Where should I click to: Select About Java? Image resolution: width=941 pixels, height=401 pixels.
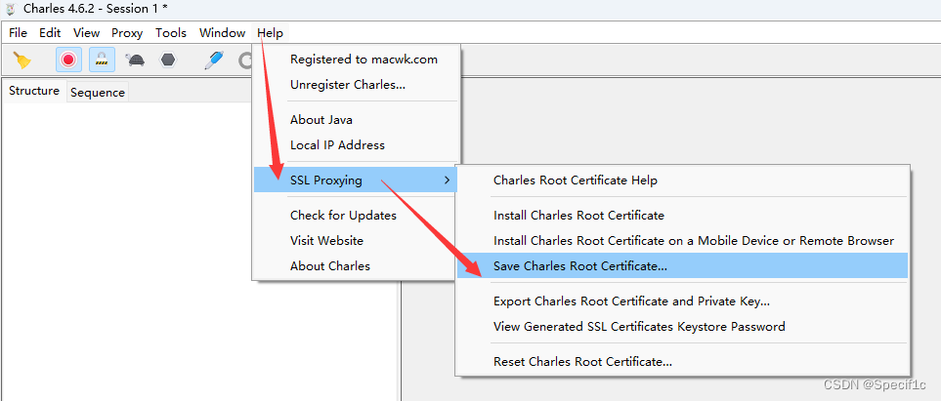coord(357,120)
